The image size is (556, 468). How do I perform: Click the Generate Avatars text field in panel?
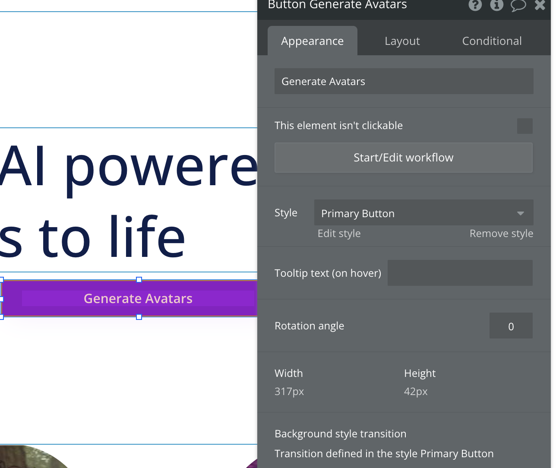pyautogui.click(x=404, y=81)
